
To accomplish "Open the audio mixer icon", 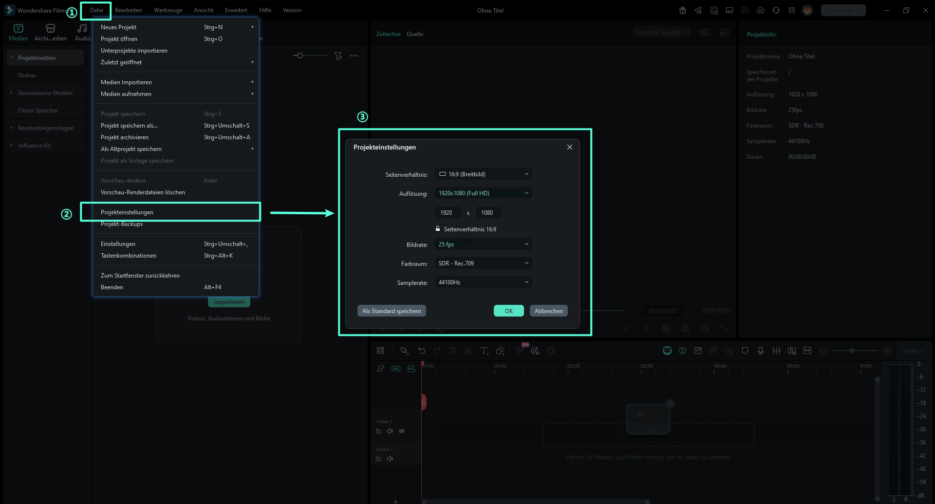I will point(776,351).
